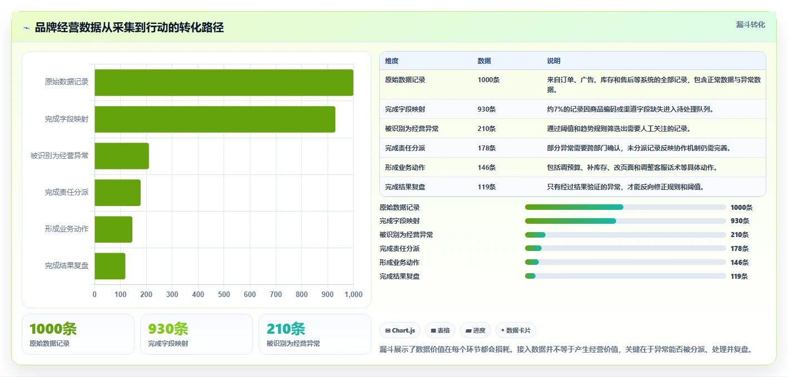This screenshot has width=788, height=377.
Task: Click the 0 tick label on chart axis
Action: coord(95,295)
